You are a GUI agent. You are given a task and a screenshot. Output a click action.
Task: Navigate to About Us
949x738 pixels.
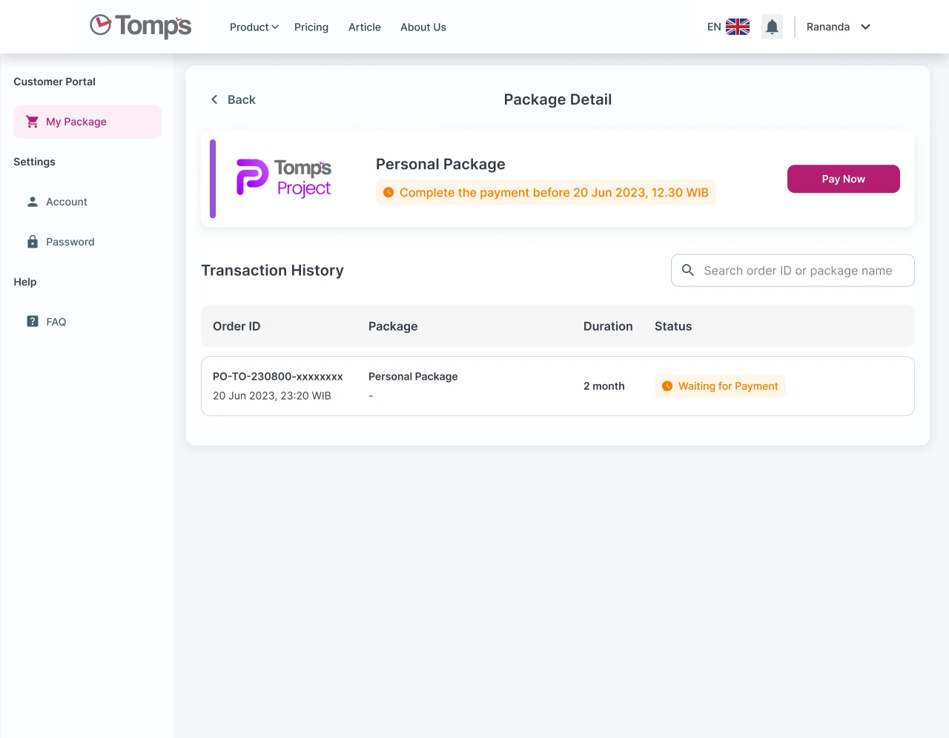[x=423, y=27]
